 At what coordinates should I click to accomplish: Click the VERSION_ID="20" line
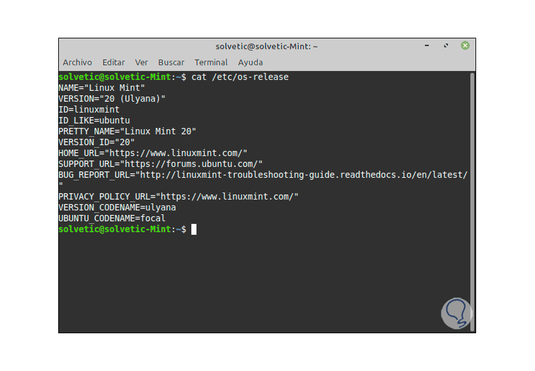coord(97,143)
